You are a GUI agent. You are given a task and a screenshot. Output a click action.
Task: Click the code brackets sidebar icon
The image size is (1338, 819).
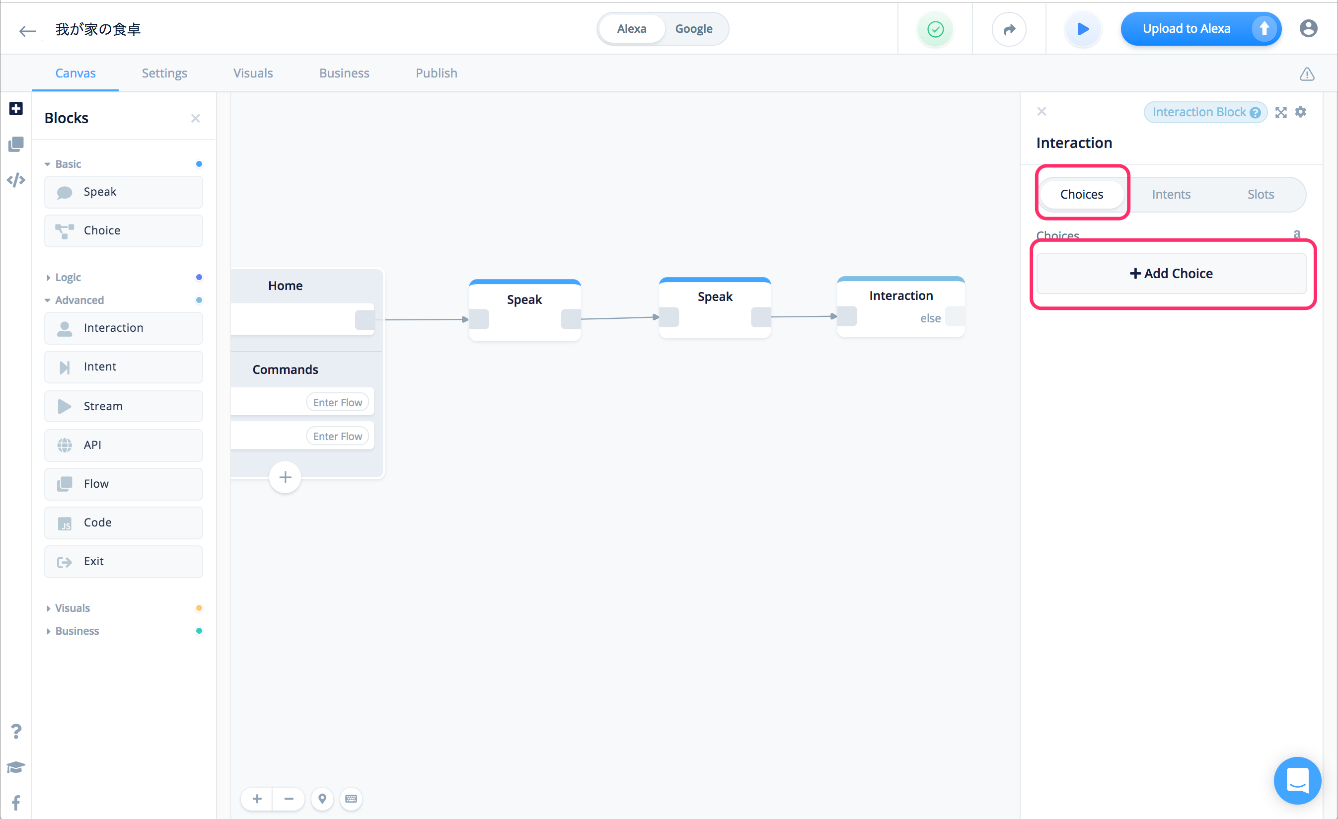[x=16, y=180]
